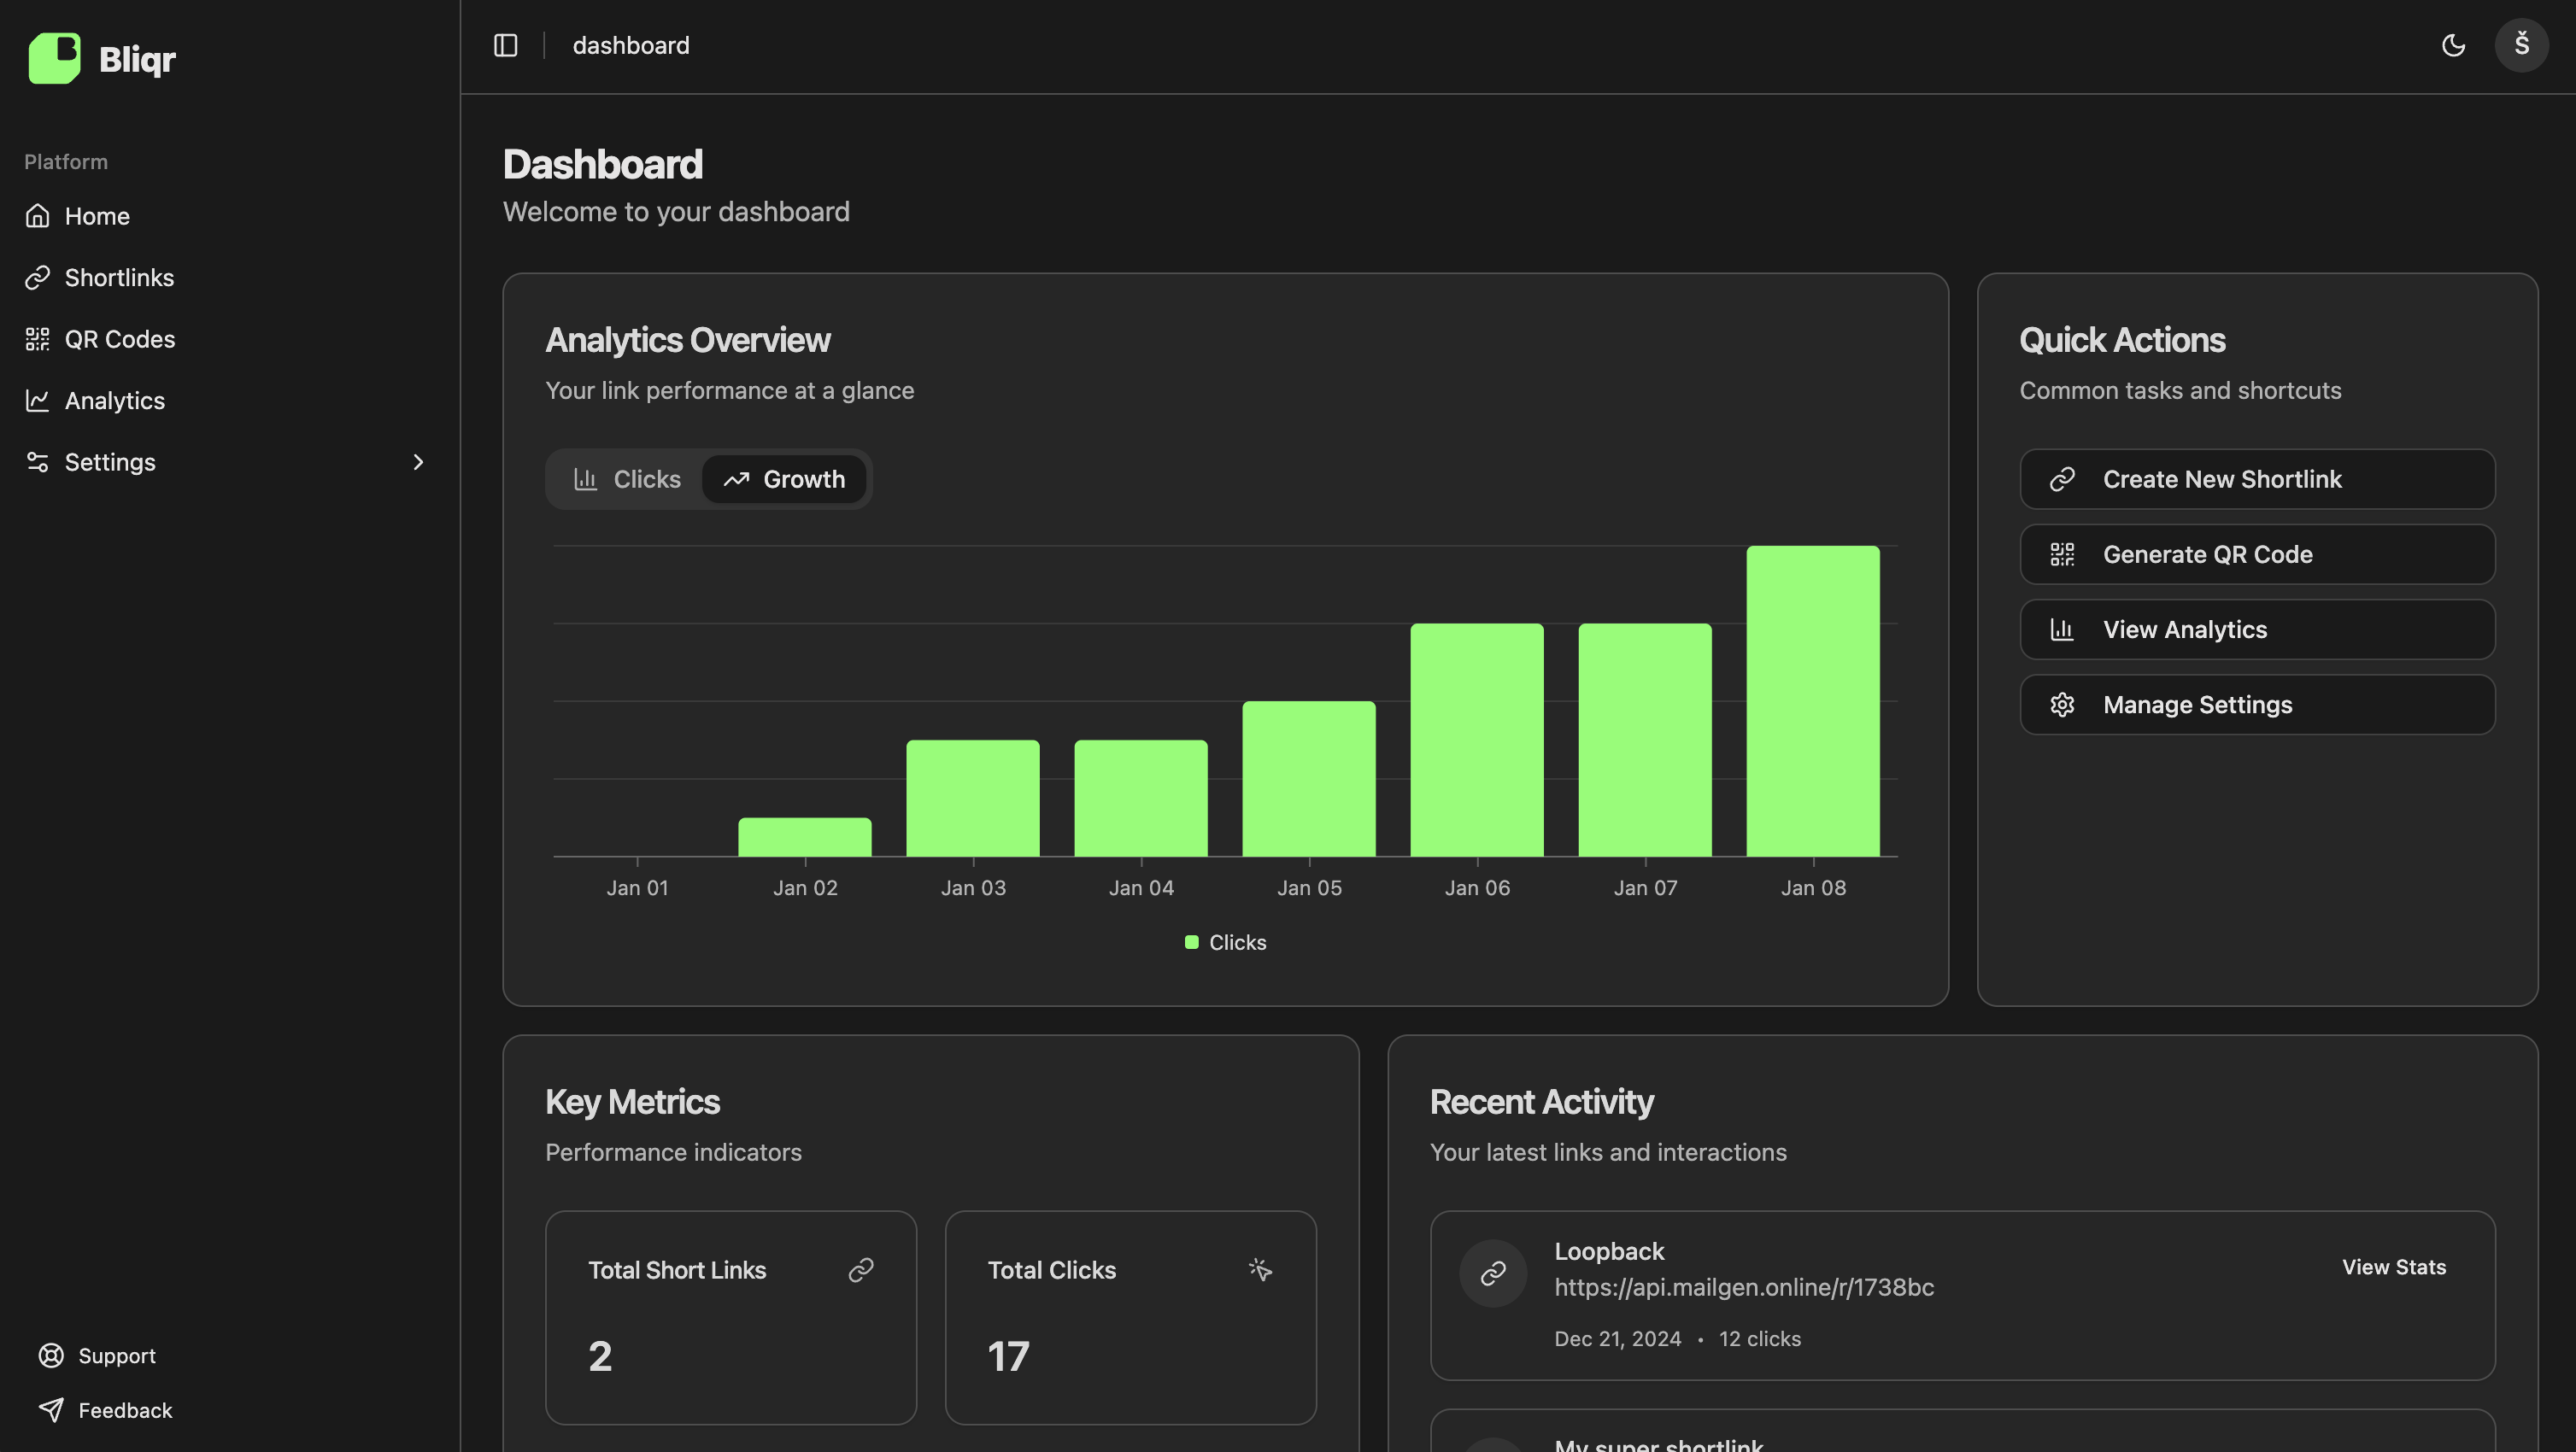
Task: Click the Shortlinks chain icon in sidebar
Action: point(37,277)
